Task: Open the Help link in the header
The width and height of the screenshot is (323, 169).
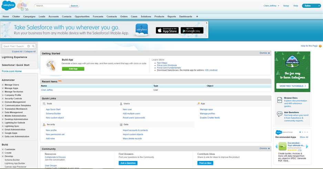Action: (295, 6)
